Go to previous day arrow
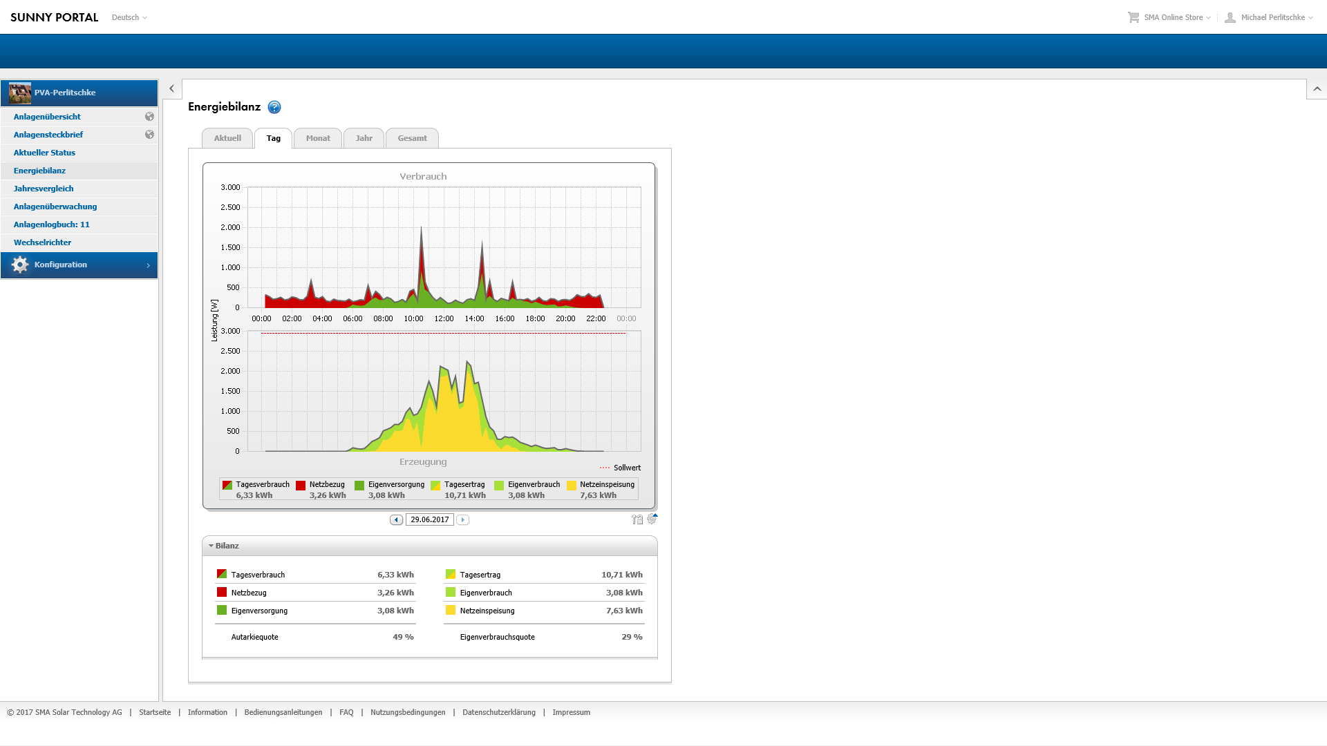The width and height of the screenshot is (1327, 746). (x=396, y=520)
